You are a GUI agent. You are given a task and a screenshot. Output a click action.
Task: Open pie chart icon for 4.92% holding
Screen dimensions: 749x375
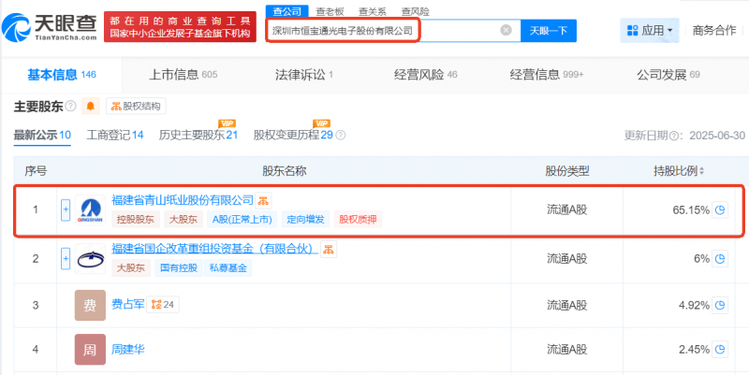(720, 304)
